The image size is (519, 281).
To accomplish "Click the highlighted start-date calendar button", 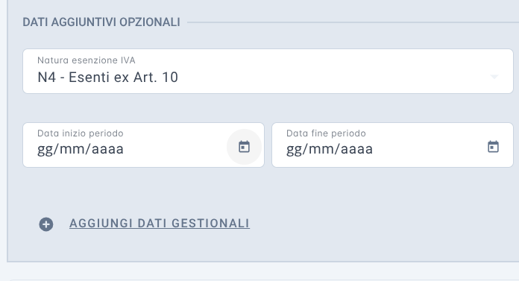I will (244, 147).
